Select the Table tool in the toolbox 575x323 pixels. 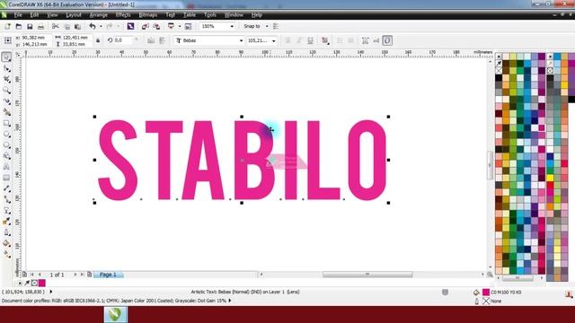pos(6,178)
